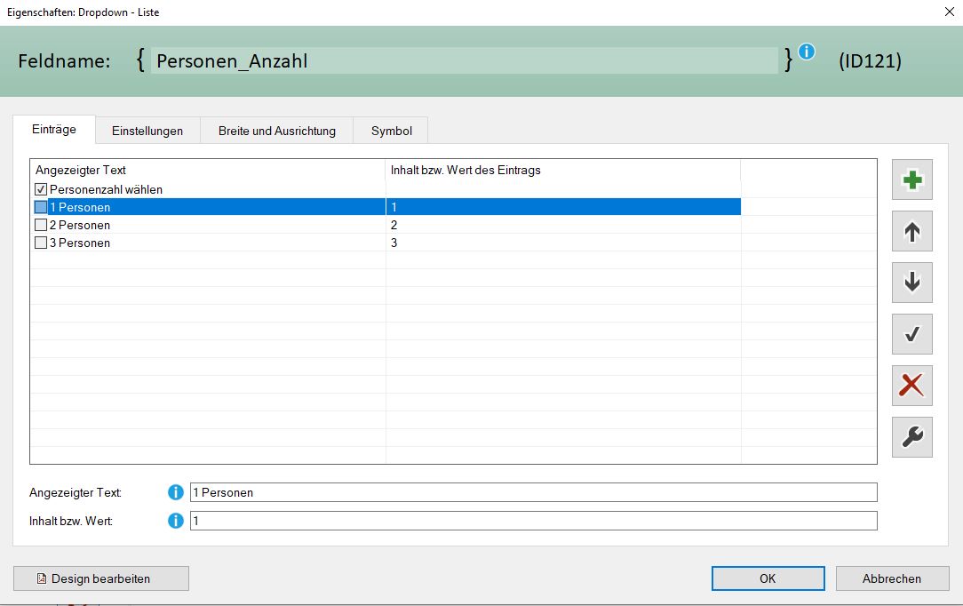The image size is (963, 606).
Task: Delete entry with the red X icon
Action: (911, 386)
